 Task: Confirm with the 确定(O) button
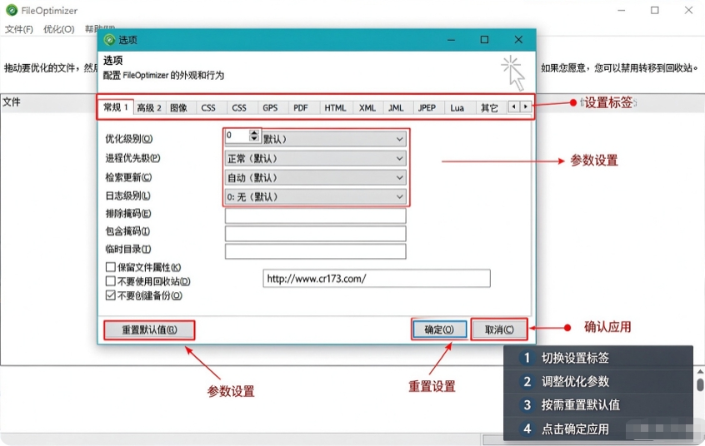pyautogui.click(x=439, y=330)
